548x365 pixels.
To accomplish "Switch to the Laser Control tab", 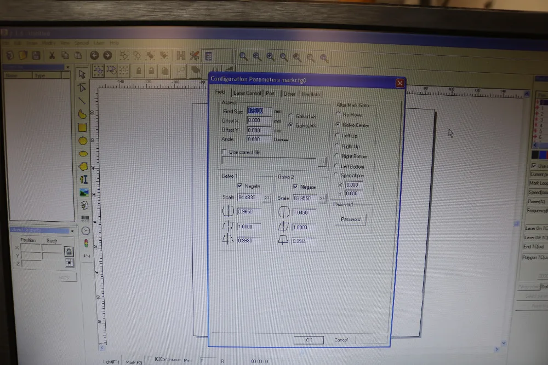I will pyautogui.click(x=247, y=93).
